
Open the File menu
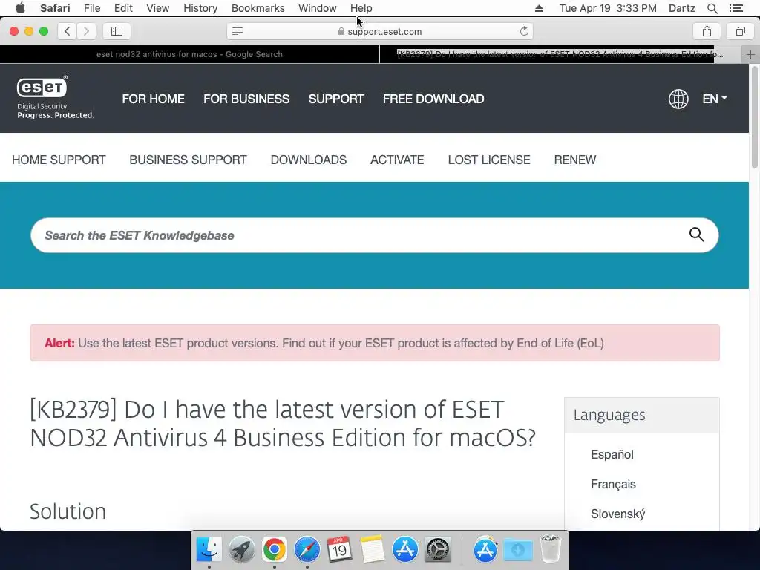pyautogui.click(x=91, y=8)
